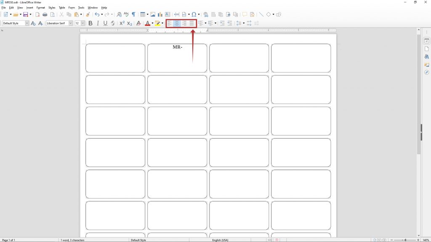The image size is (431, 242).
Task: Click the Cut scissors icon
Action: (x=61, y=15)
